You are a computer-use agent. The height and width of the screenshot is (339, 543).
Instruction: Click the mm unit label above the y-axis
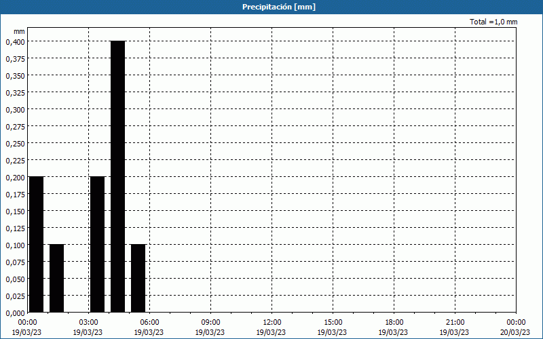pyautogui.click(x=19, y=31)
